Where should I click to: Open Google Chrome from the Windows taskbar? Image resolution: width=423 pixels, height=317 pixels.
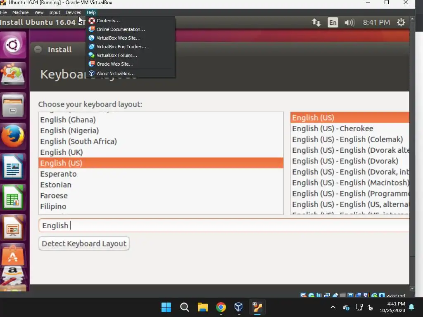221,307
